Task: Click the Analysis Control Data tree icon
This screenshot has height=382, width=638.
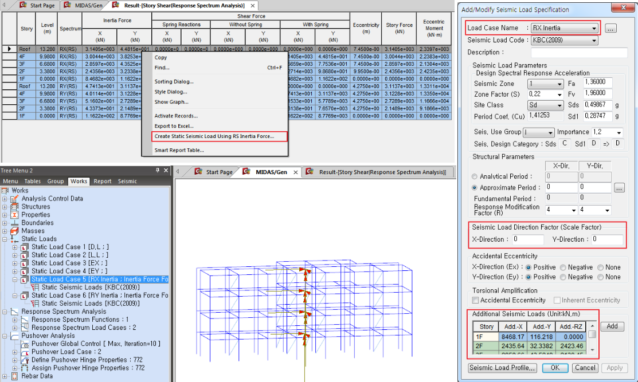Action: (x=14, y=199)
